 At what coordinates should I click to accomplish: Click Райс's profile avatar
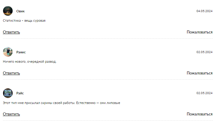coord(8,93)
